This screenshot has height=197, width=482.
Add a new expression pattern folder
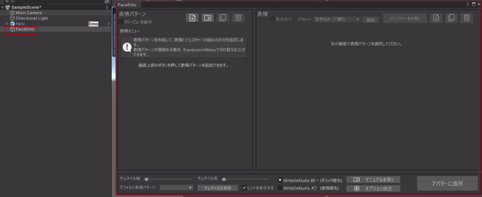pyautogui.click(x=208, y=18)
